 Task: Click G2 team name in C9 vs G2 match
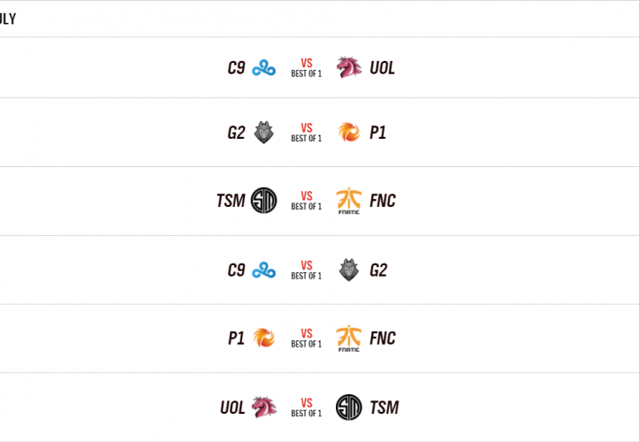pyautogui.click(x=378, y=270)
